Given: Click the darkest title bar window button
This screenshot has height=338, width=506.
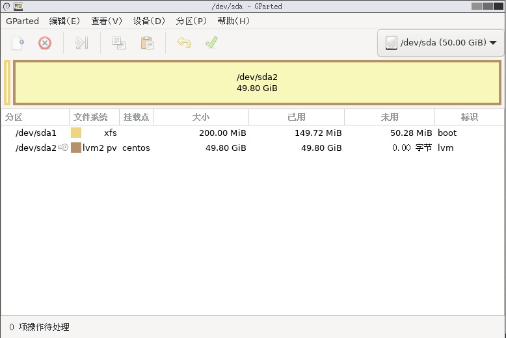Looking at the screenshot, I should (x=498, y=6).
